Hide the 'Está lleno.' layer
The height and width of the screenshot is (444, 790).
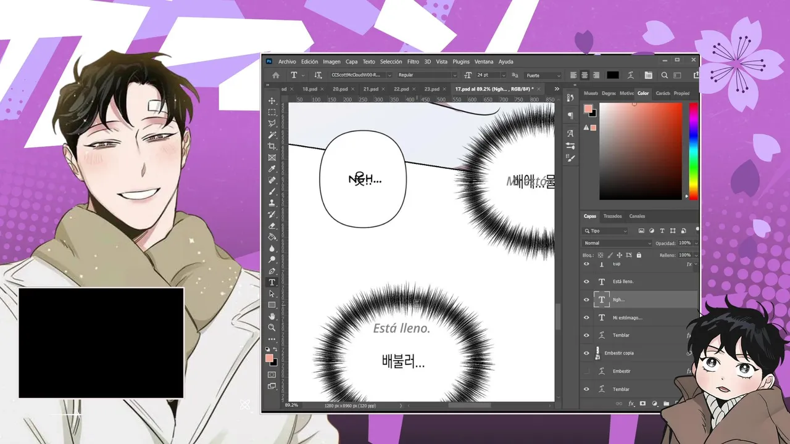point(586,281)
